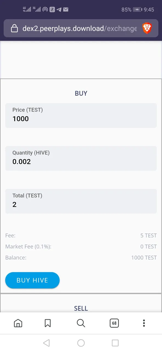Open the three-dot browser menu
Screen dimensions: 162x352
coord(144,323)
